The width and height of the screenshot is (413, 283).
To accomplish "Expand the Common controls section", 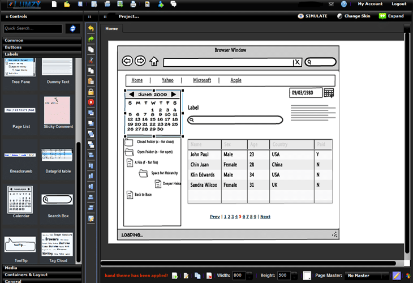I will tap(42, 40).
